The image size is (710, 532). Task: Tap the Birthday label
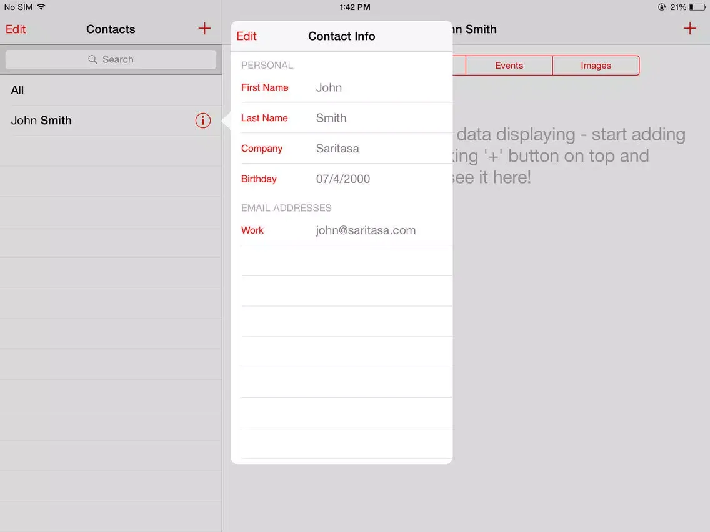tap(259, 179)
